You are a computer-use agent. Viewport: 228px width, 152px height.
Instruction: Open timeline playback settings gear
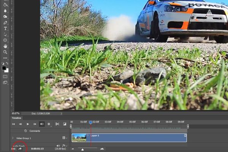click(49, 124)
